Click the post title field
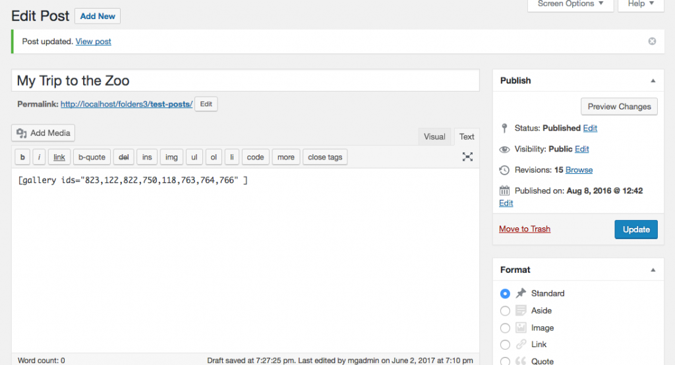The width and height of the screenshot is (675, 365). tap(245, 80)
